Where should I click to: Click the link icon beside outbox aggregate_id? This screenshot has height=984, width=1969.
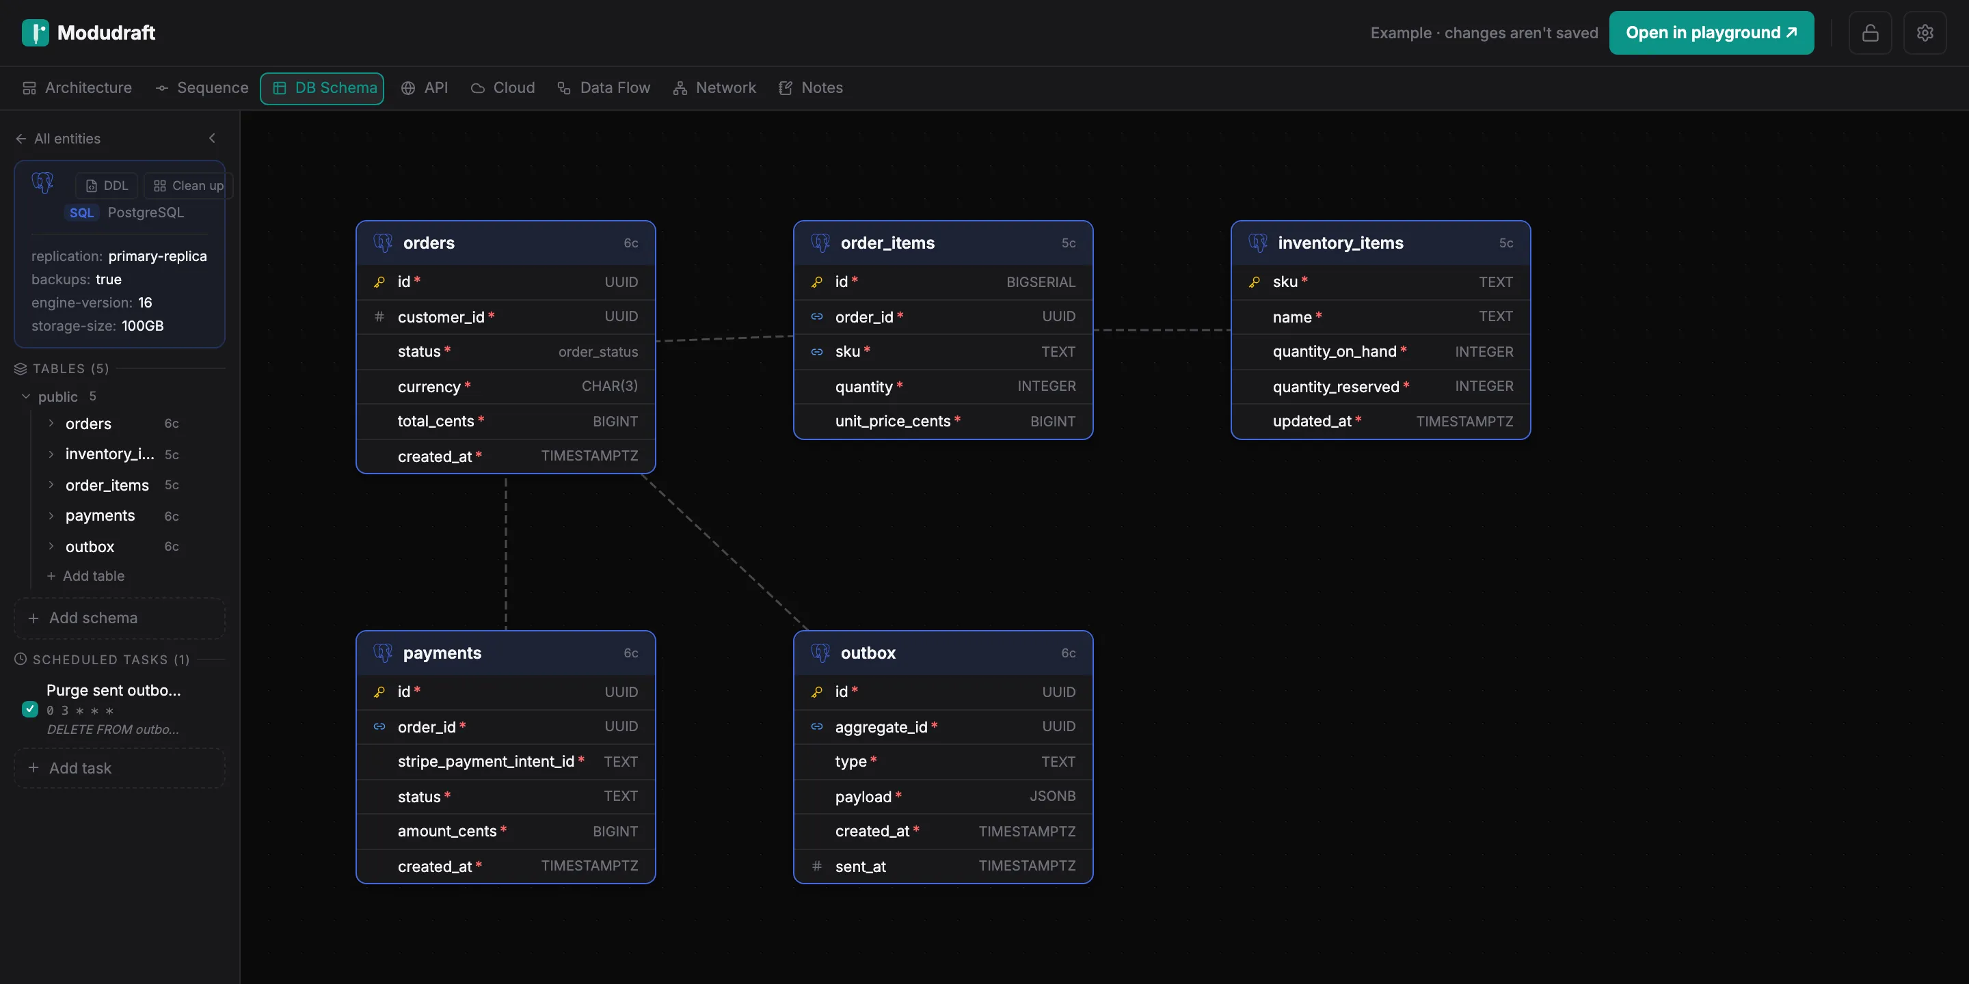[817, 726]
